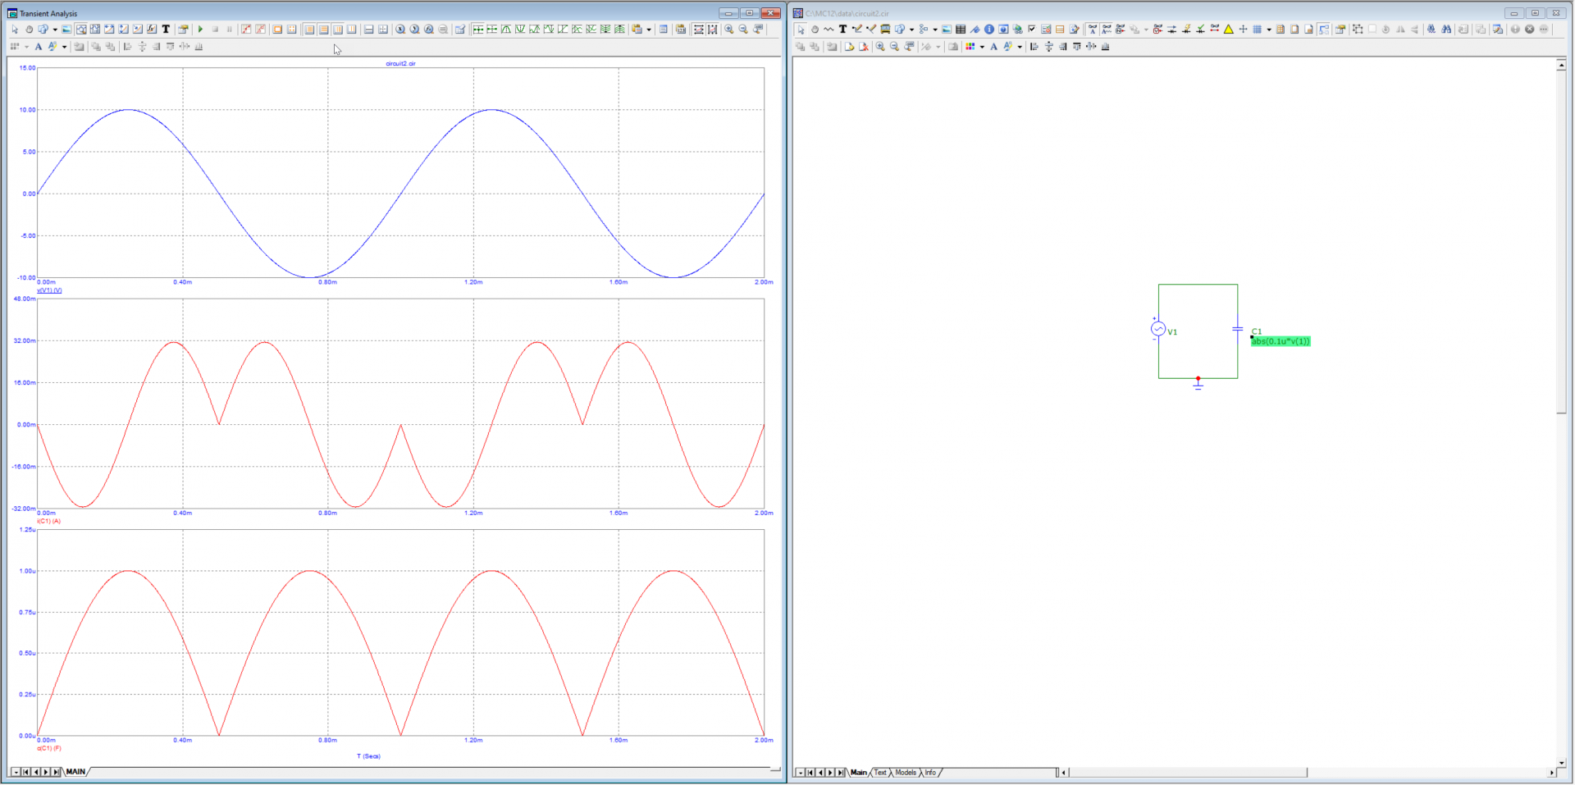Go to last page in circuit window tabs
The image size is (1575, 785).
click(840, 773)
